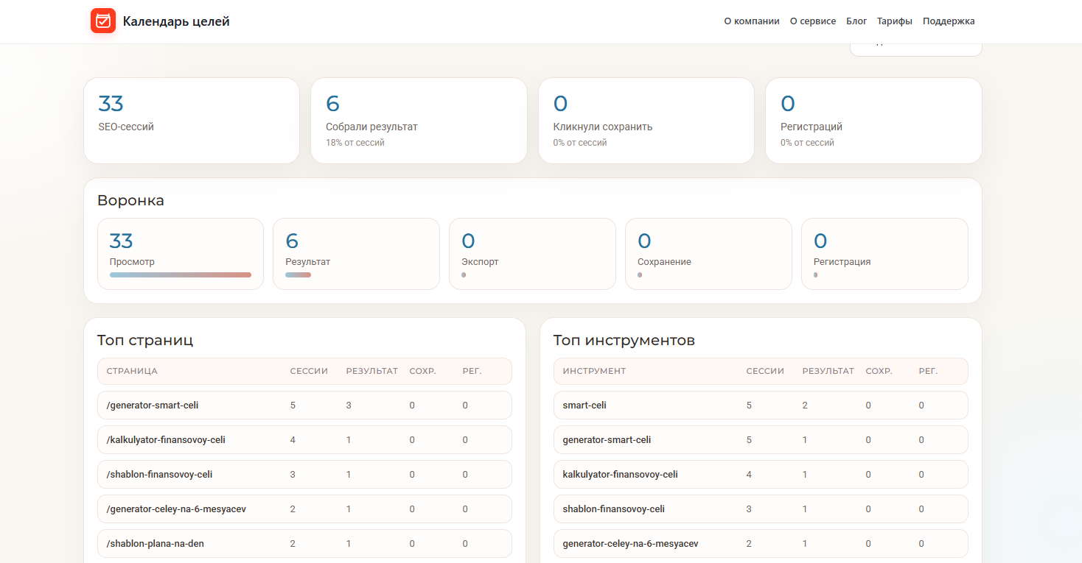The image size is (1082, 563).
Task: Click СЕССИИ header in Топ инструментов table
Action: 765,371
